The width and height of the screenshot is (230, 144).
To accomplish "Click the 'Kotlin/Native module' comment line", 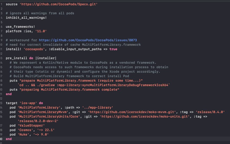I will tap(83, 63).
